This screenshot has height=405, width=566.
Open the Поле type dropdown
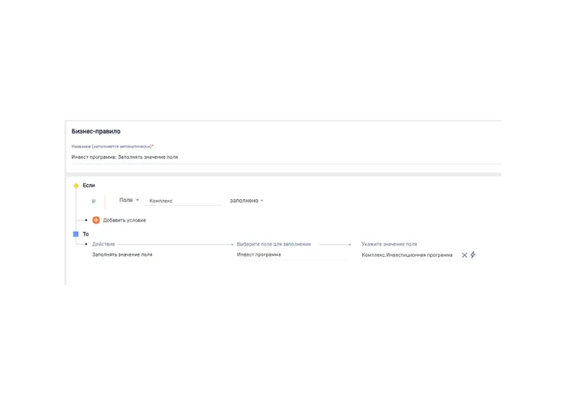click(x=129, y=200)
